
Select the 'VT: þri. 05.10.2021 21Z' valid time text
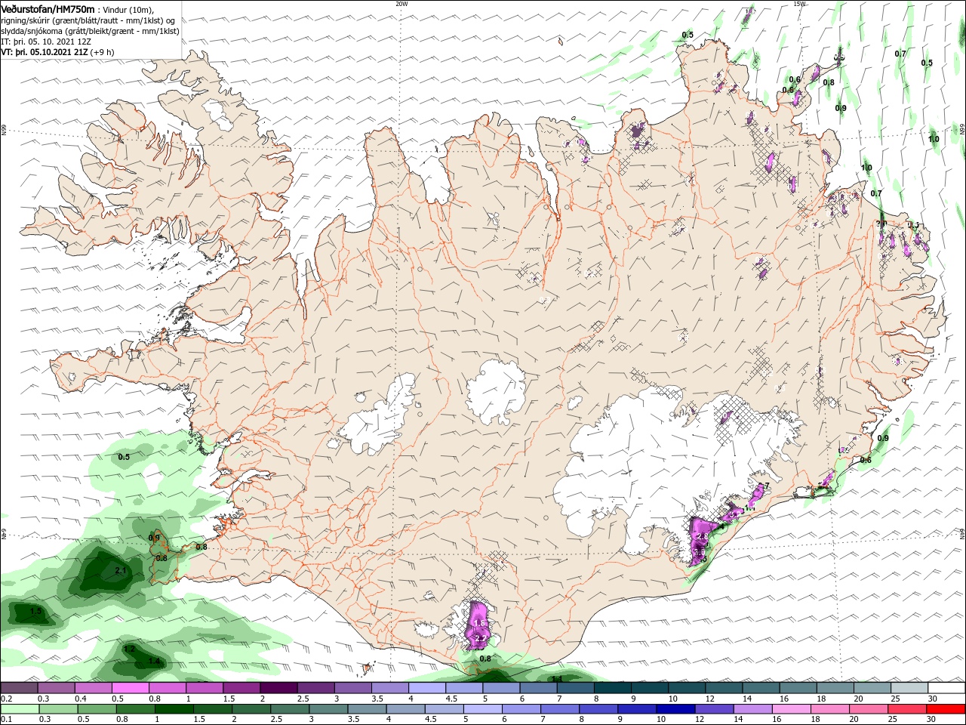[44, 52]
